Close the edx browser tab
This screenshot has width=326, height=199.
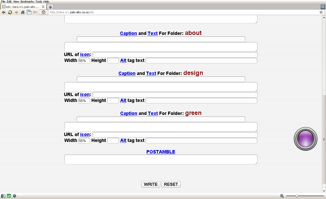pyautogui.click(x=43, y=7)
